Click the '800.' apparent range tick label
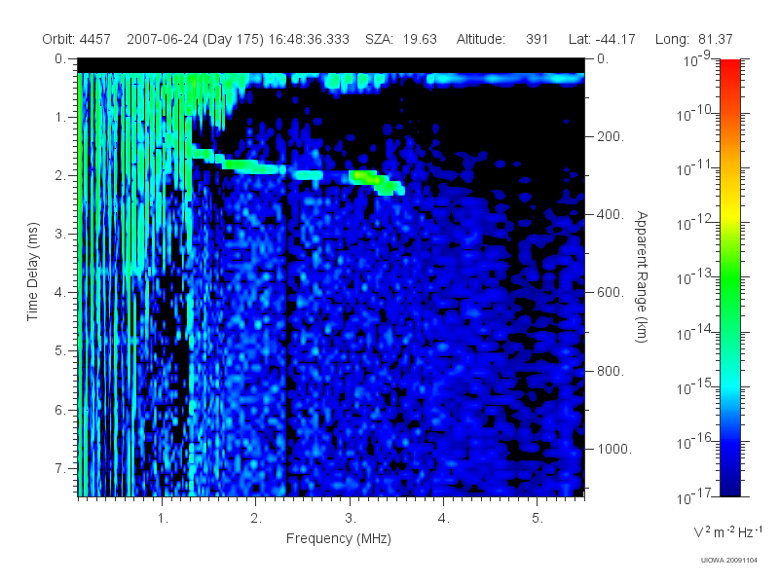Image resolution: width=779 pixels, height=584 pixels. pos(611,371)
